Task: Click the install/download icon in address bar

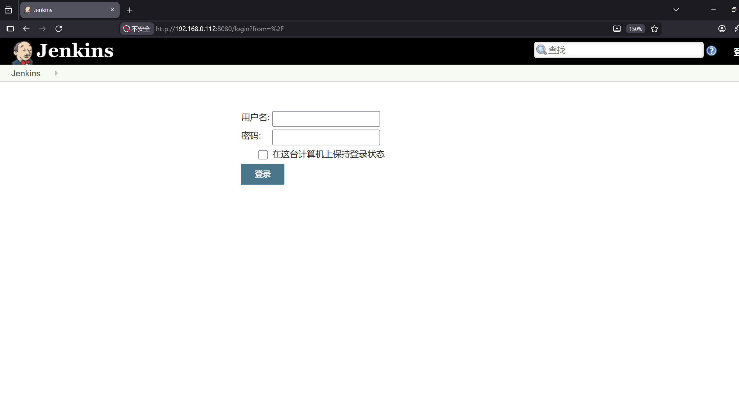Action: coord(617,29)
